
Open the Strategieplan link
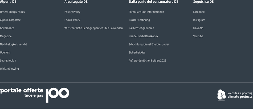[x=8, y=60]
